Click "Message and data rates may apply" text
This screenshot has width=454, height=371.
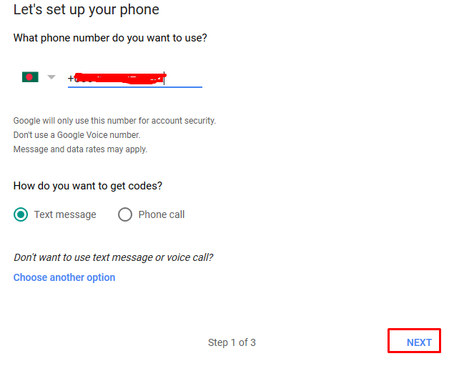[x=80, y=149]
